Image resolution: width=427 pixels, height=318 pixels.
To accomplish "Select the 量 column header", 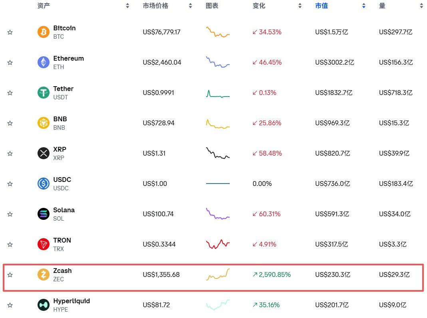I will pyautogui.click(x=382, y=6).
